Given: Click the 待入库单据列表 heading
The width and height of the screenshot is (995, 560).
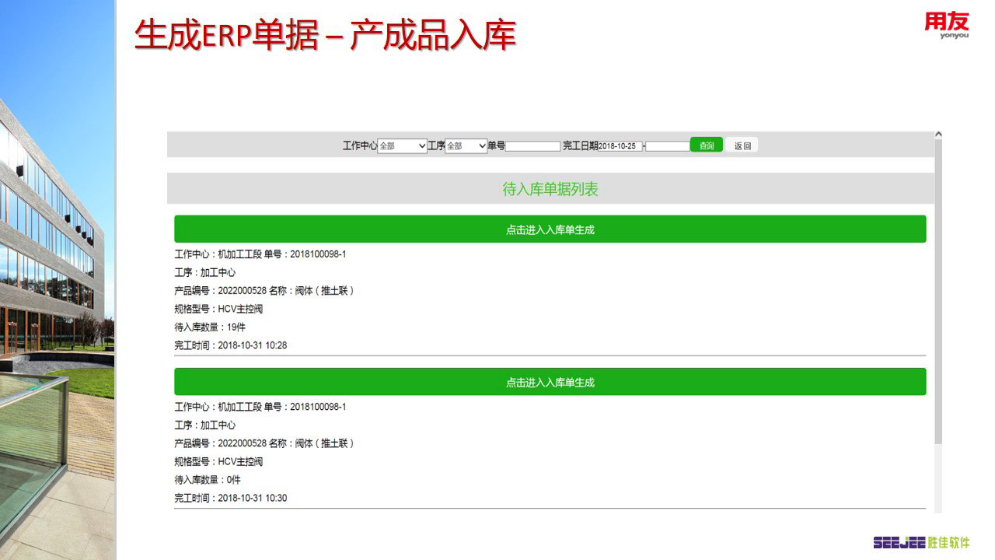Looking at the screenshot, I should [550, 189].
